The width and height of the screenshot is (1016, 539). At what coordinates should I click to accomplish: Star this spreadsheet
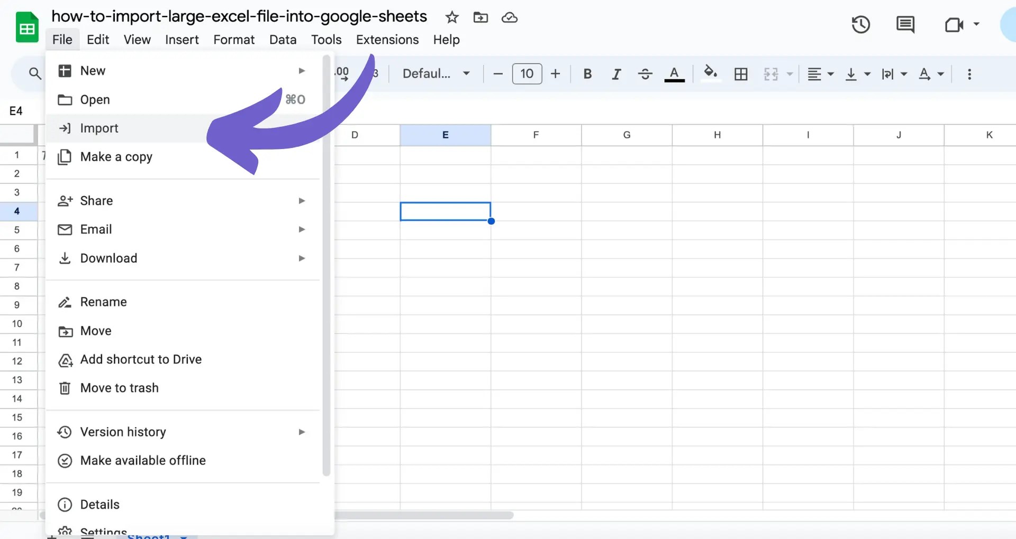click(x=452, y=17)
